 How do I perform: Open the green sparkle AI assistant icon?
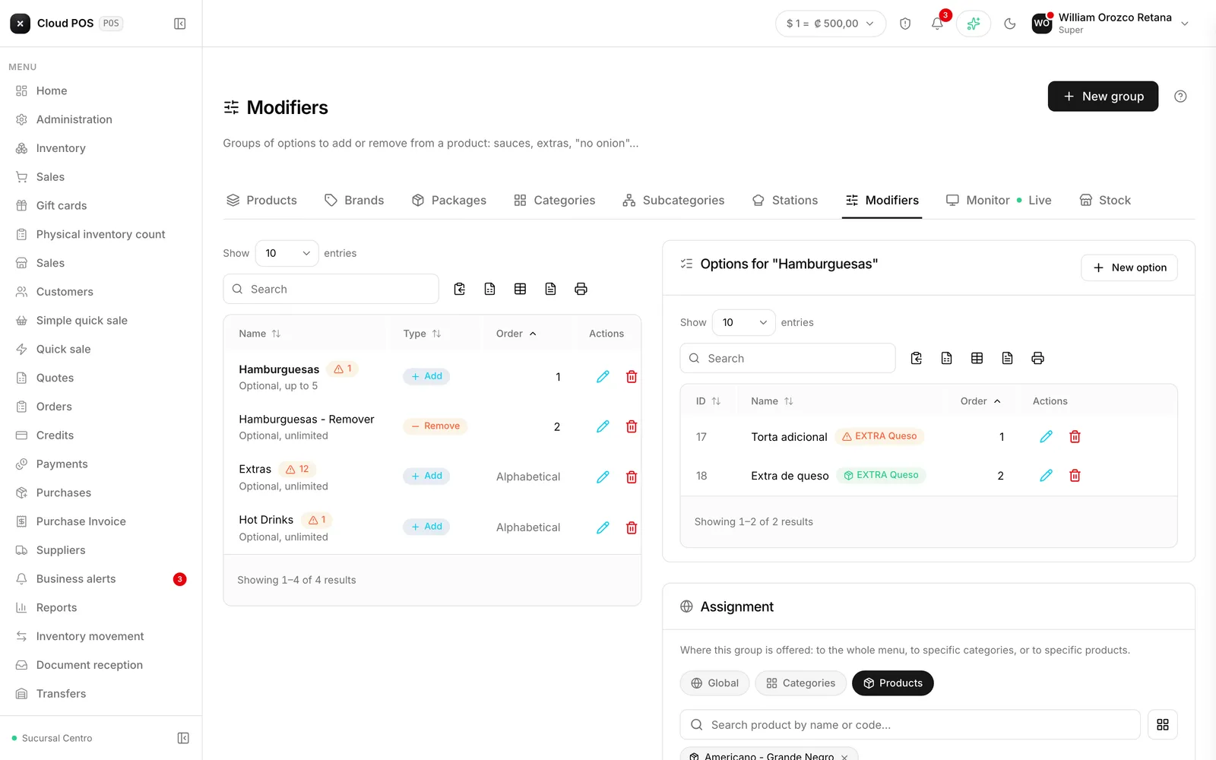pos(974,24)
